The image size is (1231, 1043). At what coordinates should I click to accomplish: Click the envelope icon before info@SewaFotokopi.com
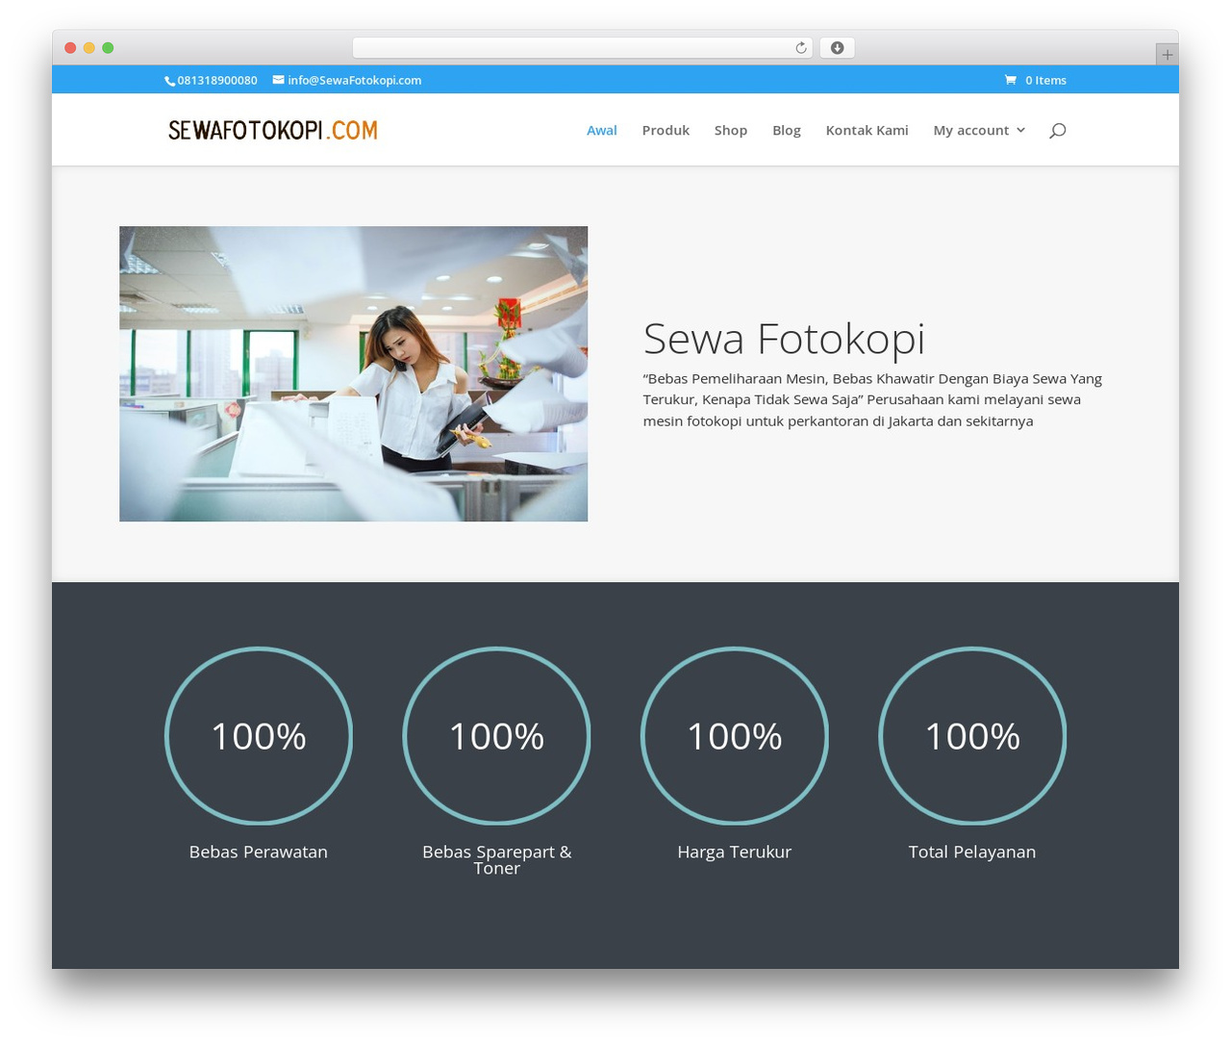[x=278, y=80]
